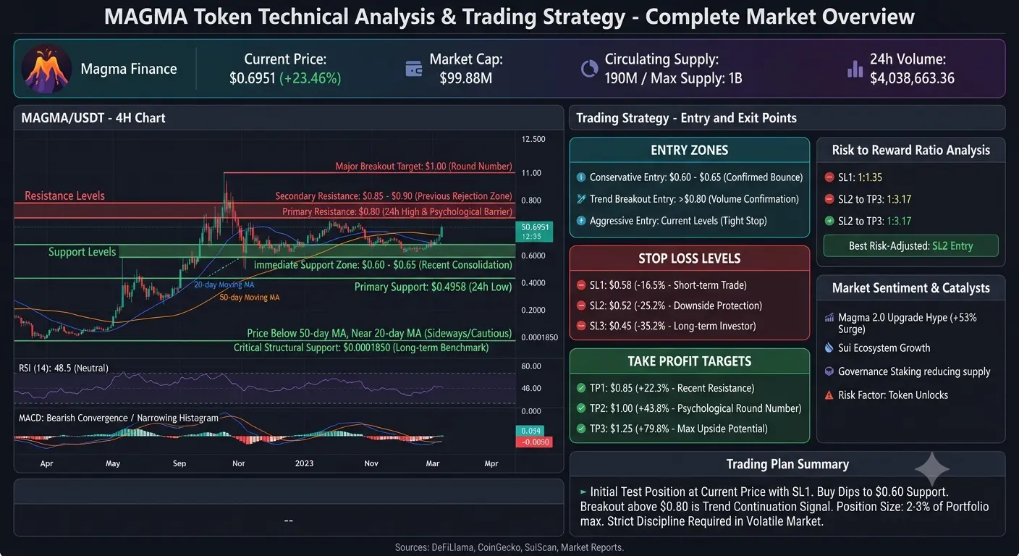Click the Magma Finance volcano logo
Image resolution: width=1019 pixels, height=556 pixels.
(x=46, y=69)
